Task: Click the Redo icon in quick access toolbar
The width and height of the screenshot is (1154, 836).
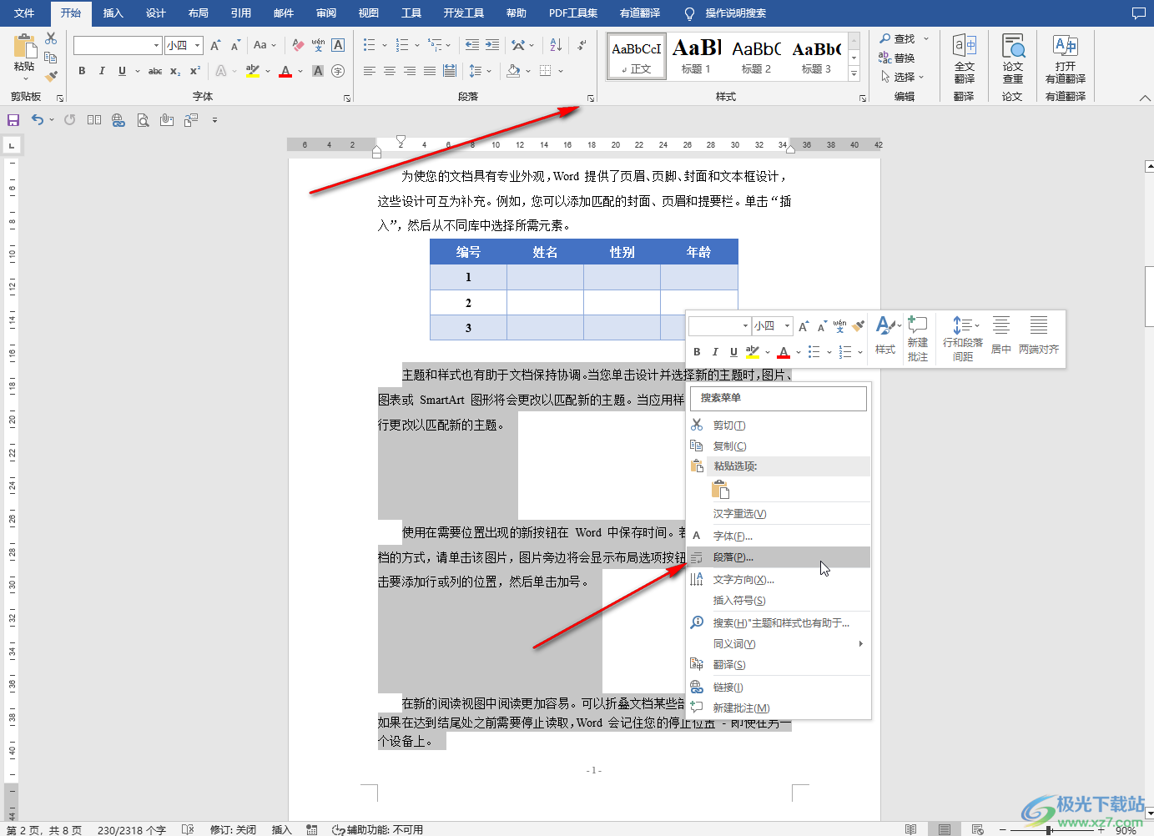Action: point(69,120)
